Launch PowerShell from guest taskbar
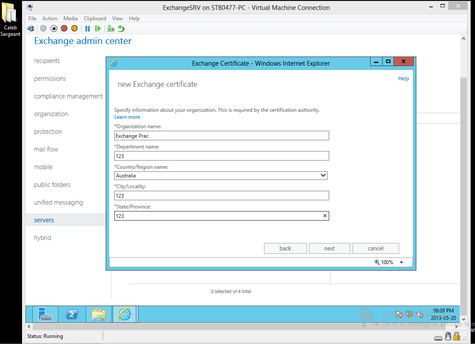 click(x=72, y=314)
